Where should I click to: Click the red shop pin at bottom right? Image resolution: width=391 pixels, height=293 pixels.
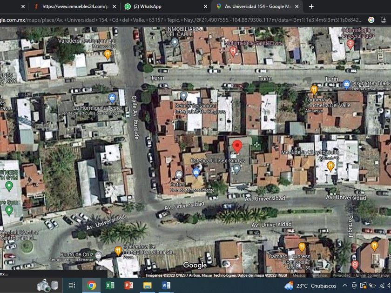point(355,265)
